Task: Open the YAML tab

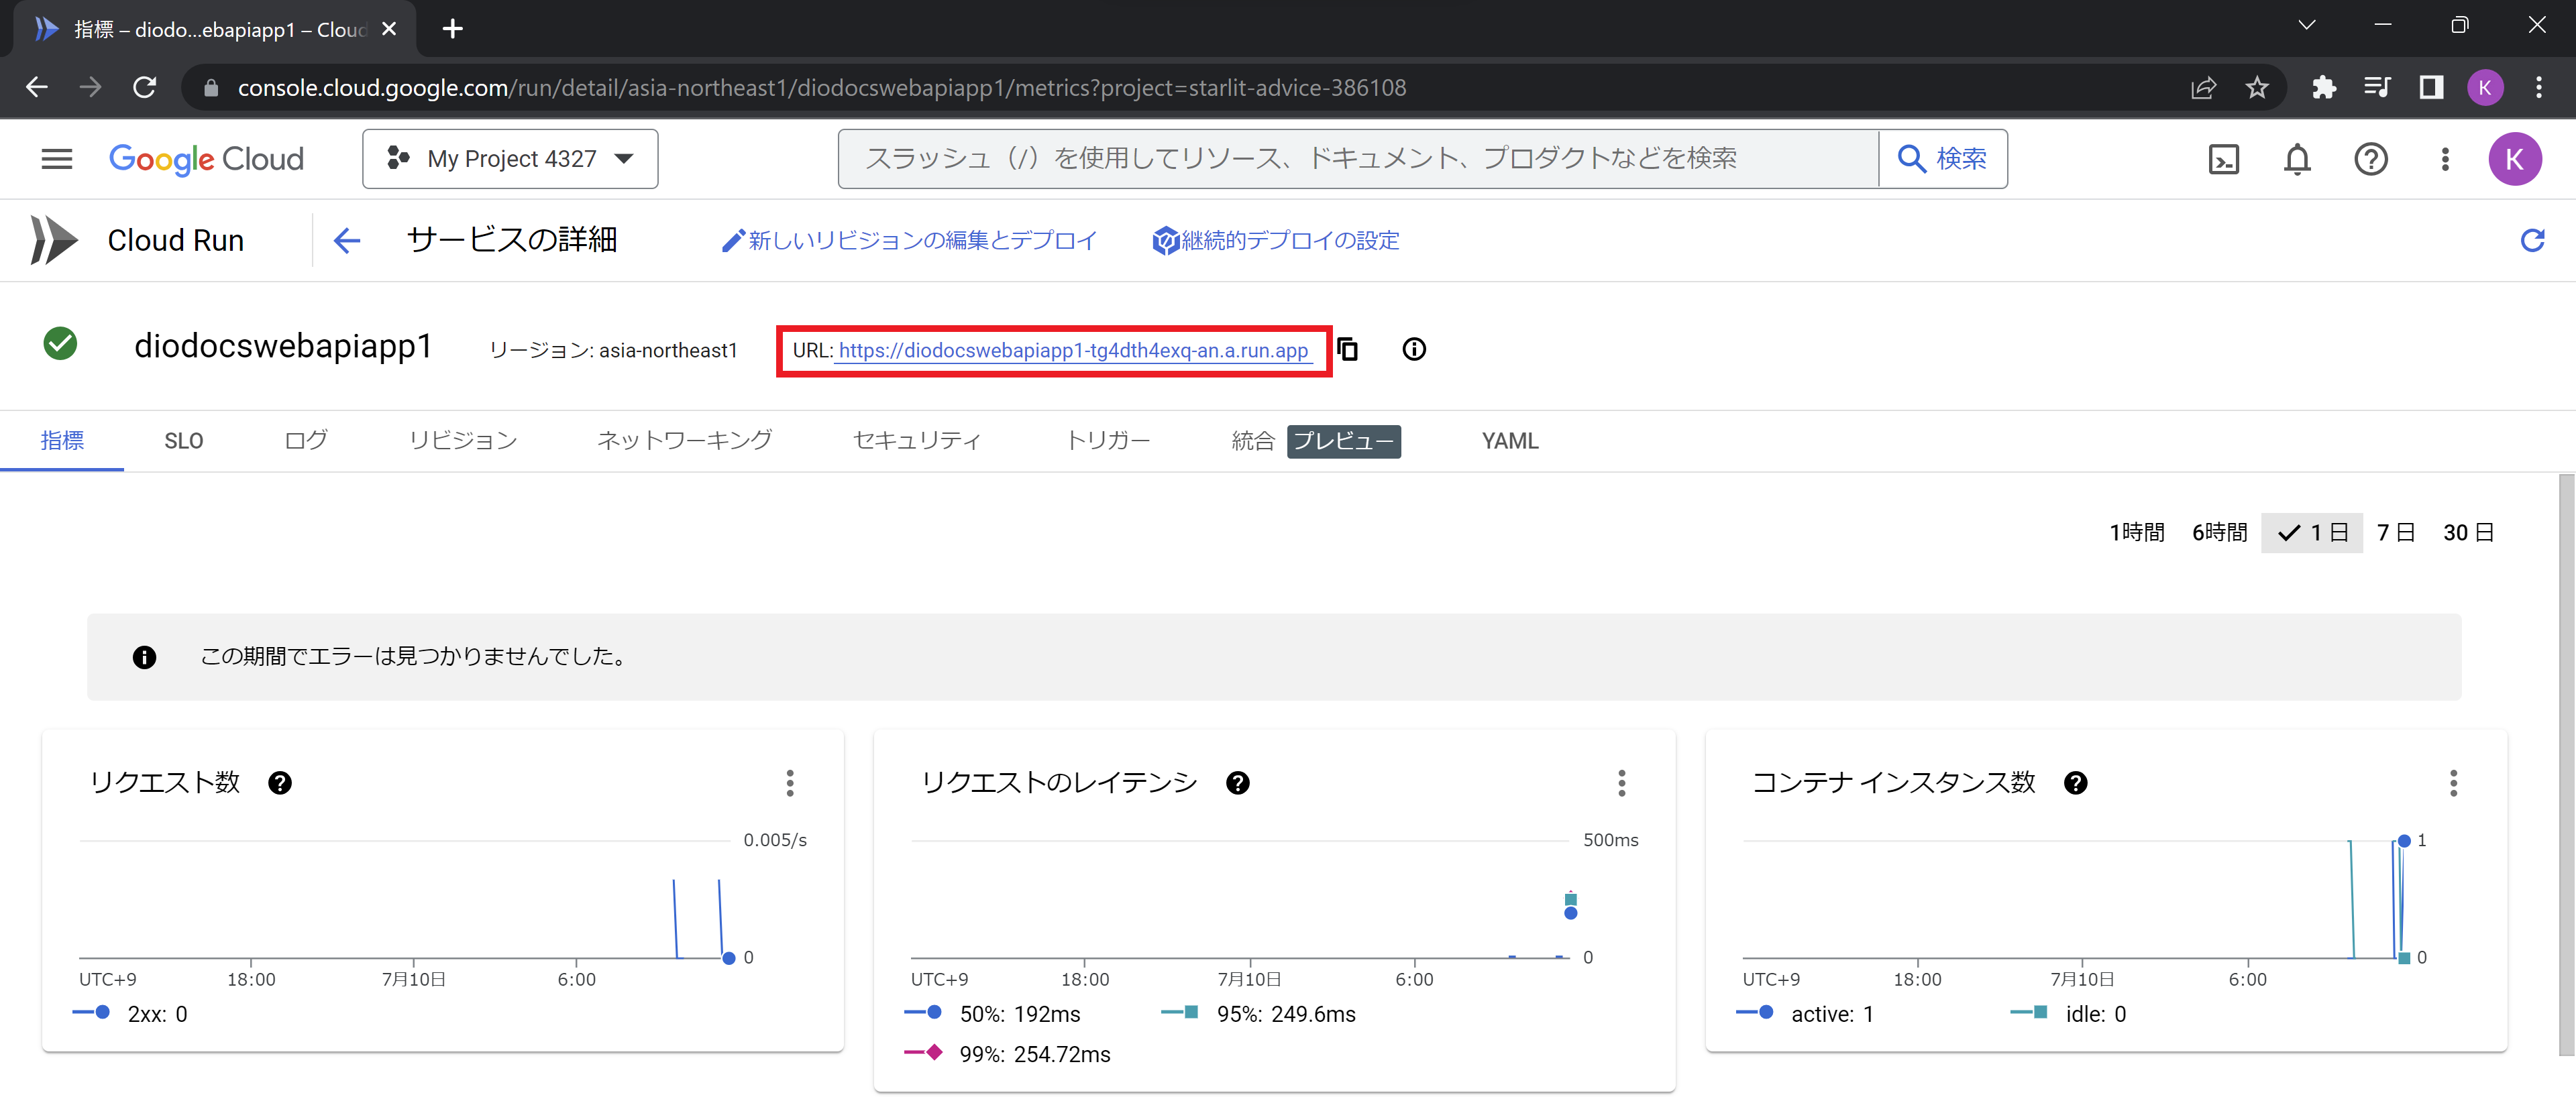Action: point(1510,441)
